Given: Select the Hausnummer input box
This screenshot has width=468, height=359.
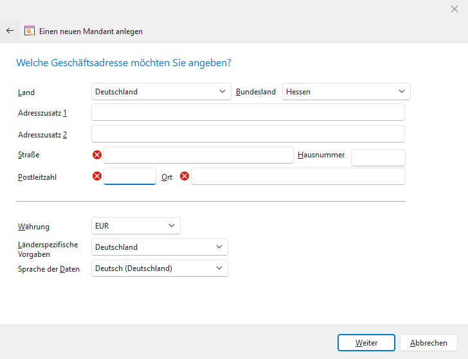Looking at the screenshot, I should 378,157.
